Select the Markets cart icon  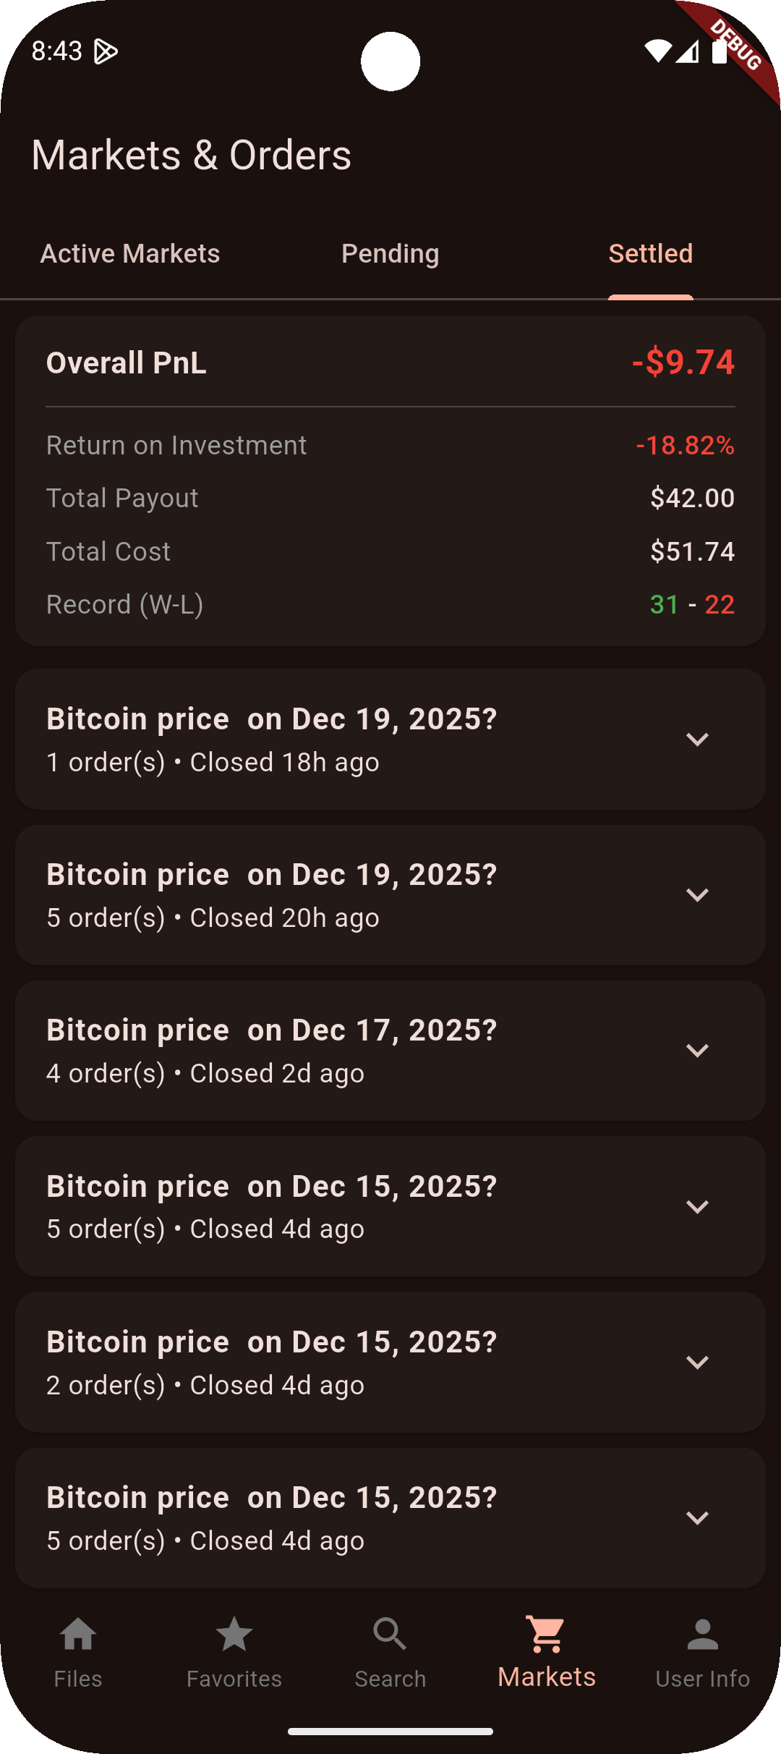pos(547,1635)
